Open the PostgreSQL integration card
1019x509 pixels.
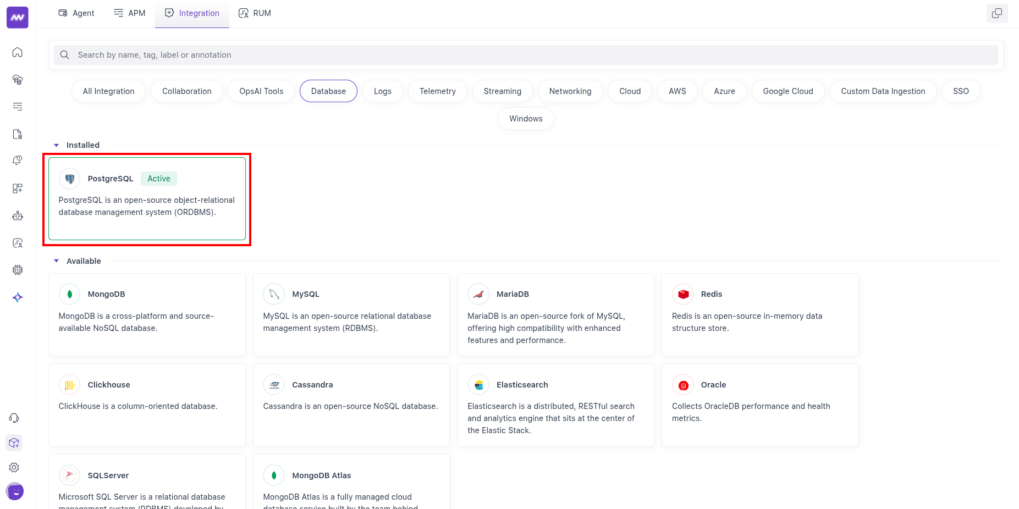[x=147, y=199]
